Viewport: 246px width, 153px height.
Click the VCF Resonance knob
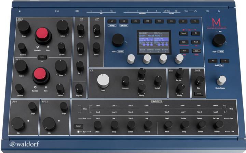[125, 81]
